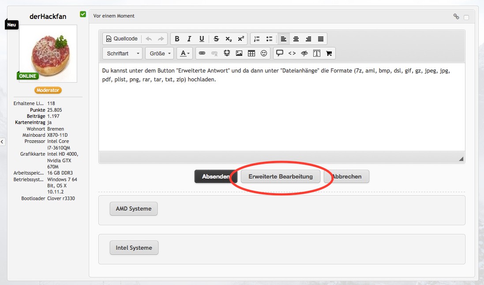Click 'Punkte' value 25.805
Viewport: 484px width, 285px height.
pos(55,110)
